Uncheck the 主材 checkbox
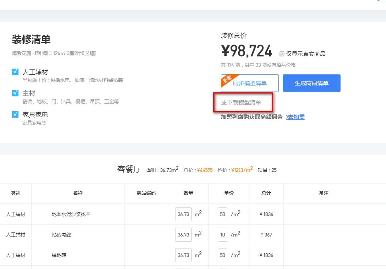The width and height of the screenshot is (386, 269). tap(15, 93)
